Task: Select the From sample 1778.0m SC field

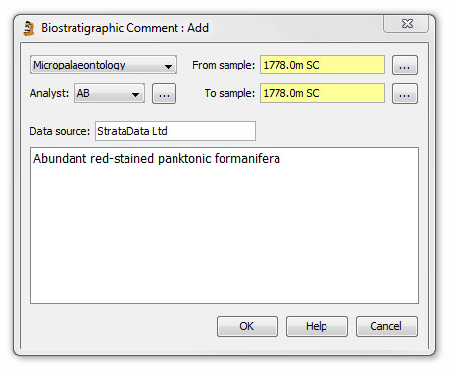Action: pyautogui.click(x=323, y=65)
